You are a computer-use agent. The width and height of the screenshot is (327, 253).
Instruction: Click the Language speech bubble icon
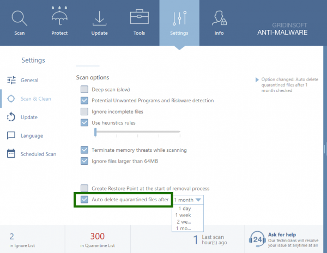coord(11,135)
